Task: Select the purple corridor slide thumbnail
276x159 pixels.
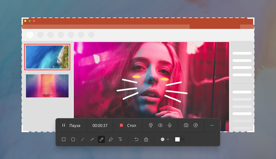Action: tap(47, 86)
